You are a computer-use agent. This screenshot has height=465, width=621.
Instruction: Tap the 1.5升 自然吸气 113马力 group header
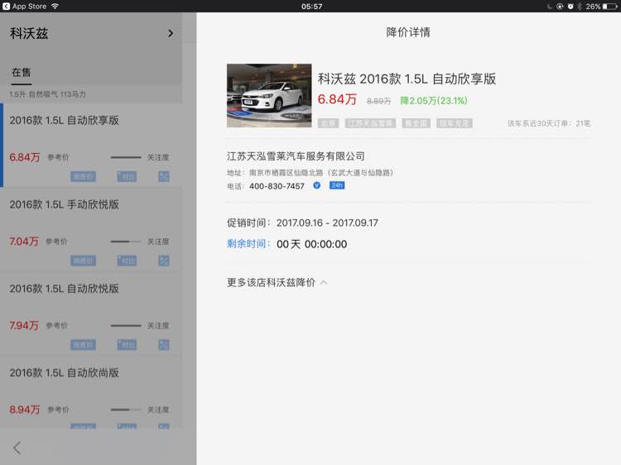click(x=47, y=94)
